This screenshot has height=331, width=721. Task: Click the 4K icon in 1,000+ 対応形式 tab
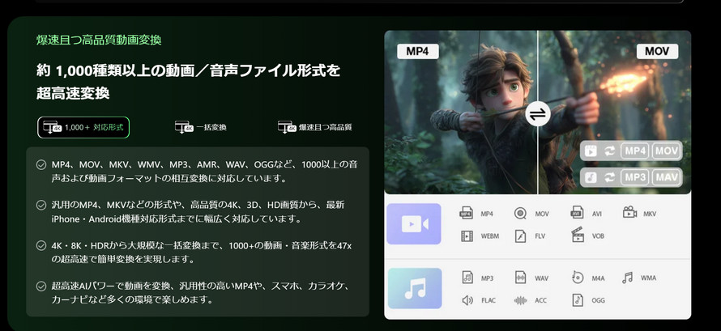tap(53, 127)
